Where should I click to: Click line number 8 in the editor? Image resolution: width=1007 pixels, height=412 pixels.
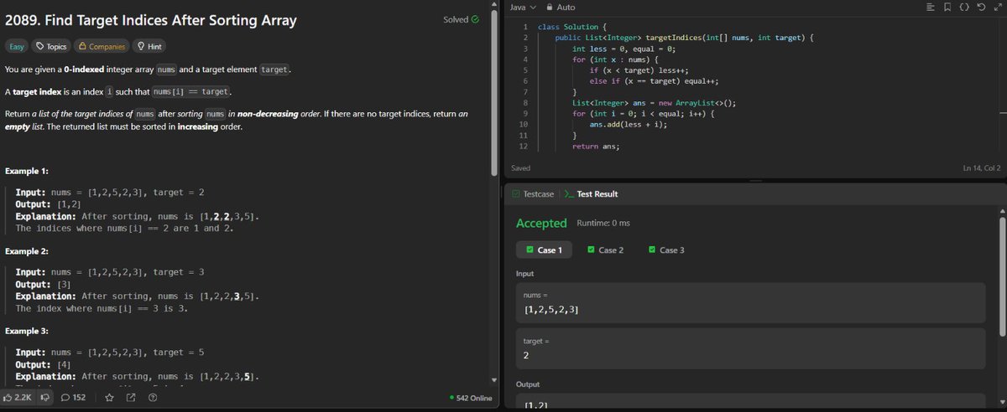pyautogui.click(x=524, y=102)
